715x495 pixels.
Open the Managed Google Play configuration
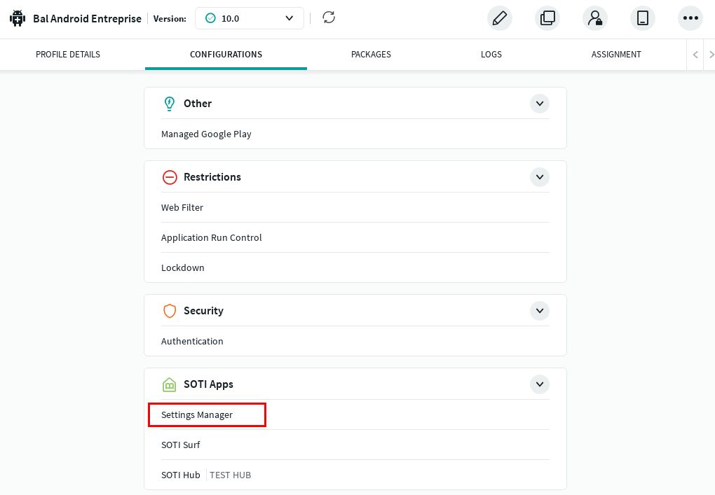[206, 134]
